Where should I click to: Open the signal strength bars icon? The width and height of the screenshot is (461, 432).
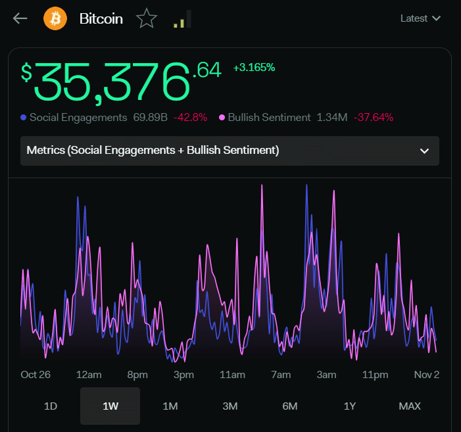point(183,19)
